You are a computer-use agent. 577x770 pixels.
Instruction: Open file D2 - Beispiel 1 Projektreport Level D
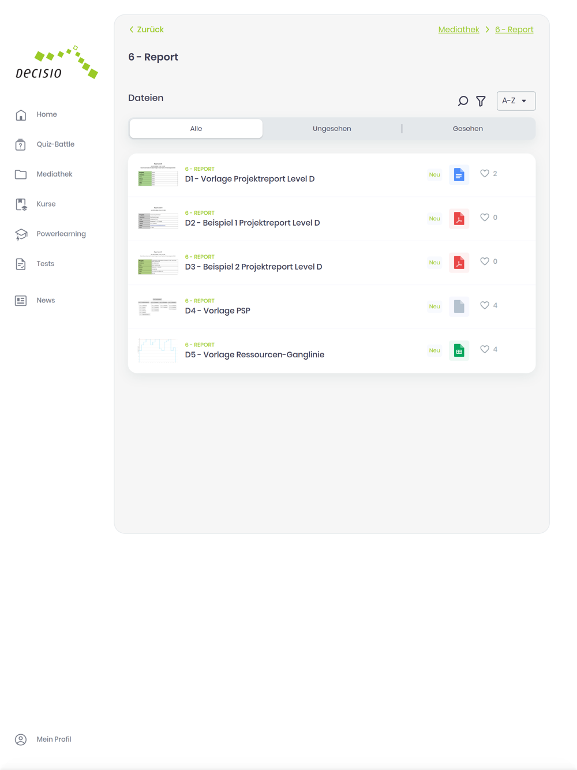(x=252, y=223)
